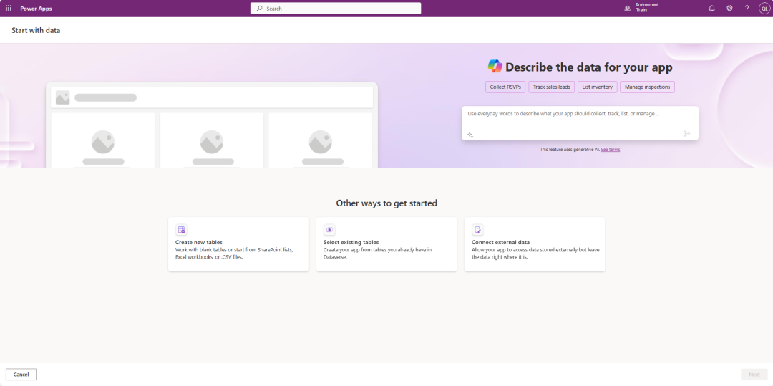
Task: Click the Power Apps title
Action: coord(36,9)
